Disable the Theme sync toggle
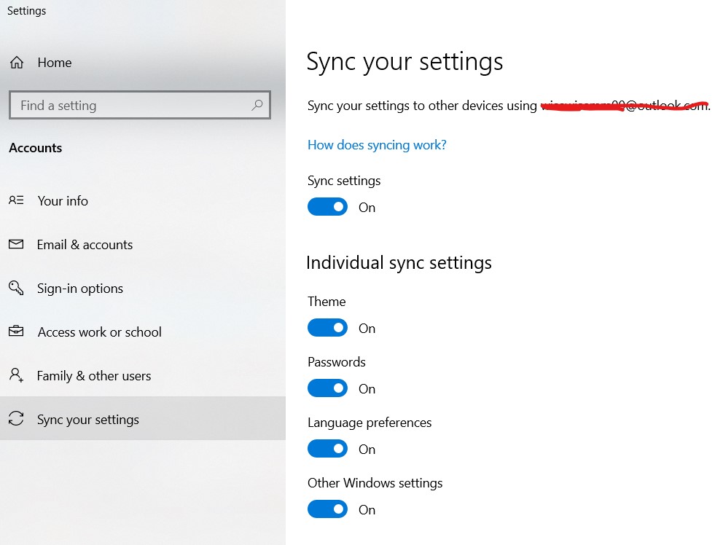723x545 pixels. click(x=327, y=328)
